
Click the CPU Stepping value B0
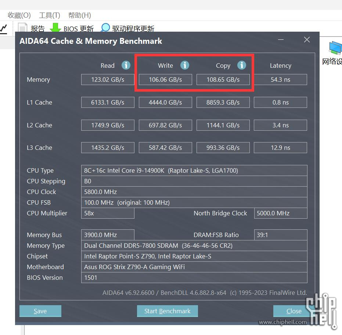click(x=194, y=181)
